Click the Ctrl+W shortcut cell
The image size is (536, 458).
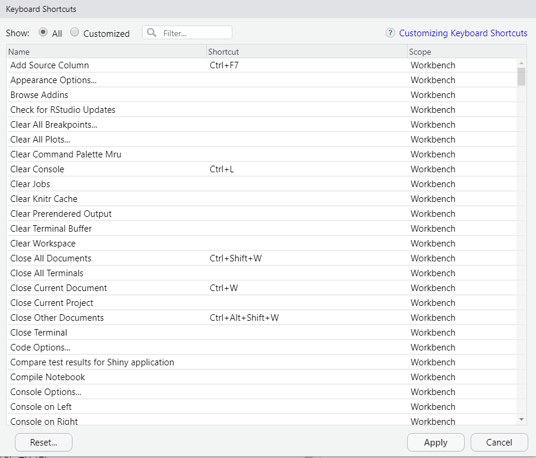[307, 288]
